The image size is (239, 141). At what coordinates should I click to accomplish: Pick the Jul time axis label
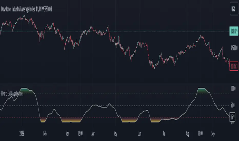click(164, 134)
